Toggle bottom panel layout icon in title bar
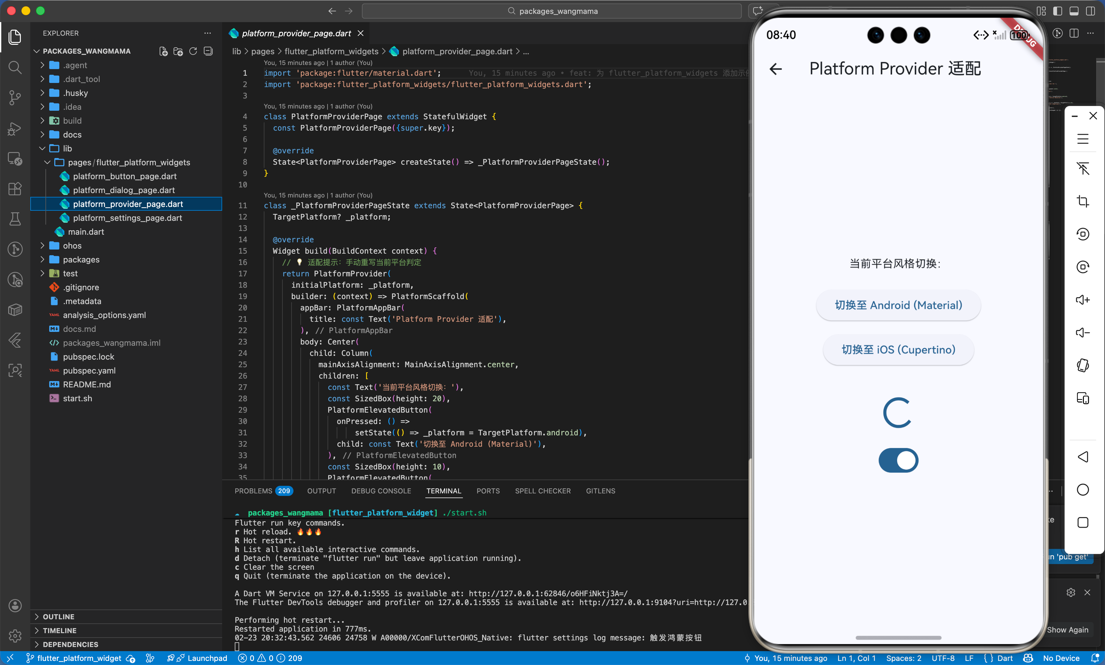 tap(1074, 11)
